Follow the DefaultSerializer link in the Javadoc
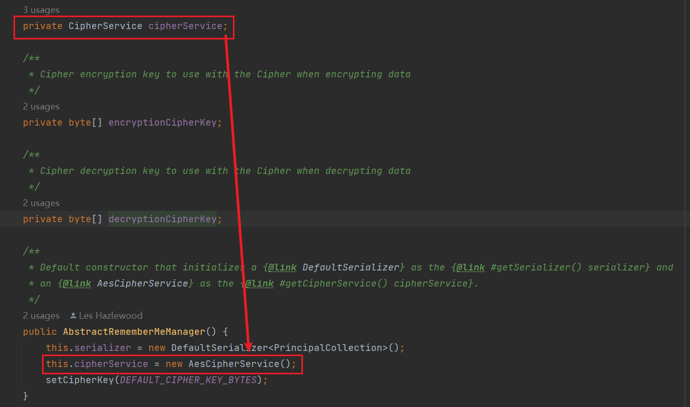The image size is (690, 407). (351, 267)
